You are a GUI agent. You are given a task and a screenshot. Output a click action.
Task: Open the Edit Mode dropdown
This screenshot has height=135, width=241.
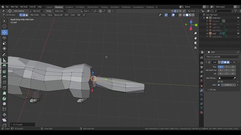[10, 15]
